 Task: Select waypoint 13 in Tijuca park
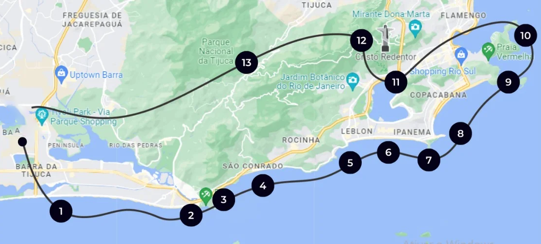coord(247,62)
